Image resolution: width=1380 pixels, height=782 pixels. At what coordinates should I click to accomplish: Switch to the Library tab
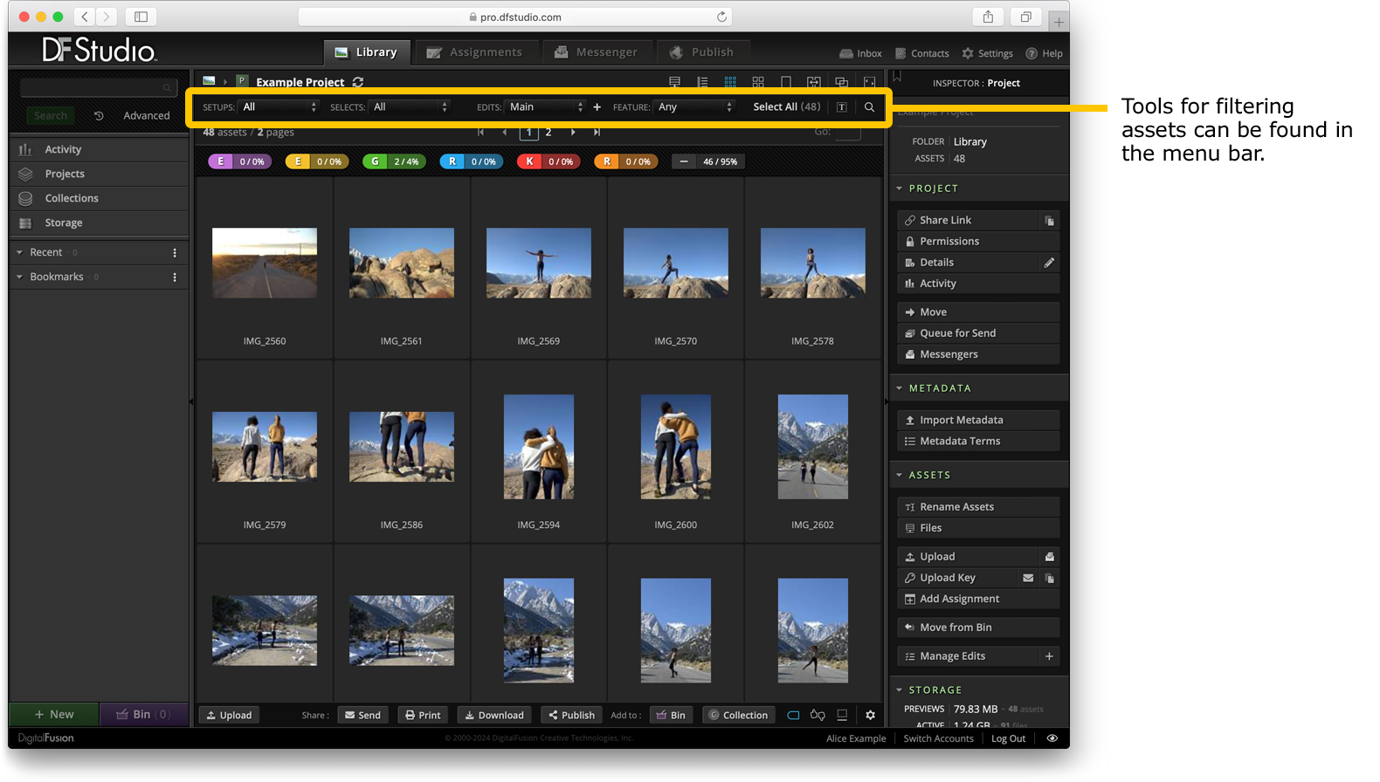tap(366, 52)
